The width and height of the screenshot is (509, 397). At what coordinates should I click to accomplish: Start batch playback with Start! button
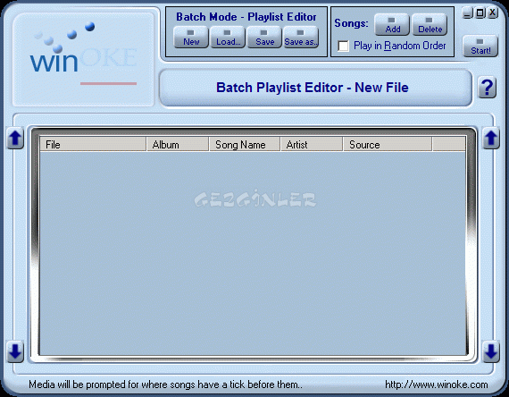coord(480,46)
